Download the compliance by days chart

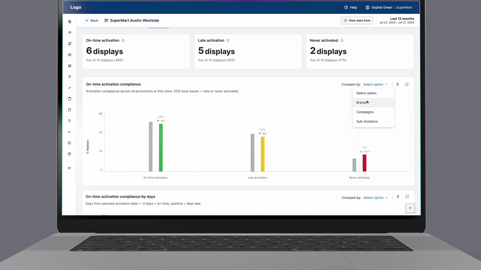(x=398, y=197)
